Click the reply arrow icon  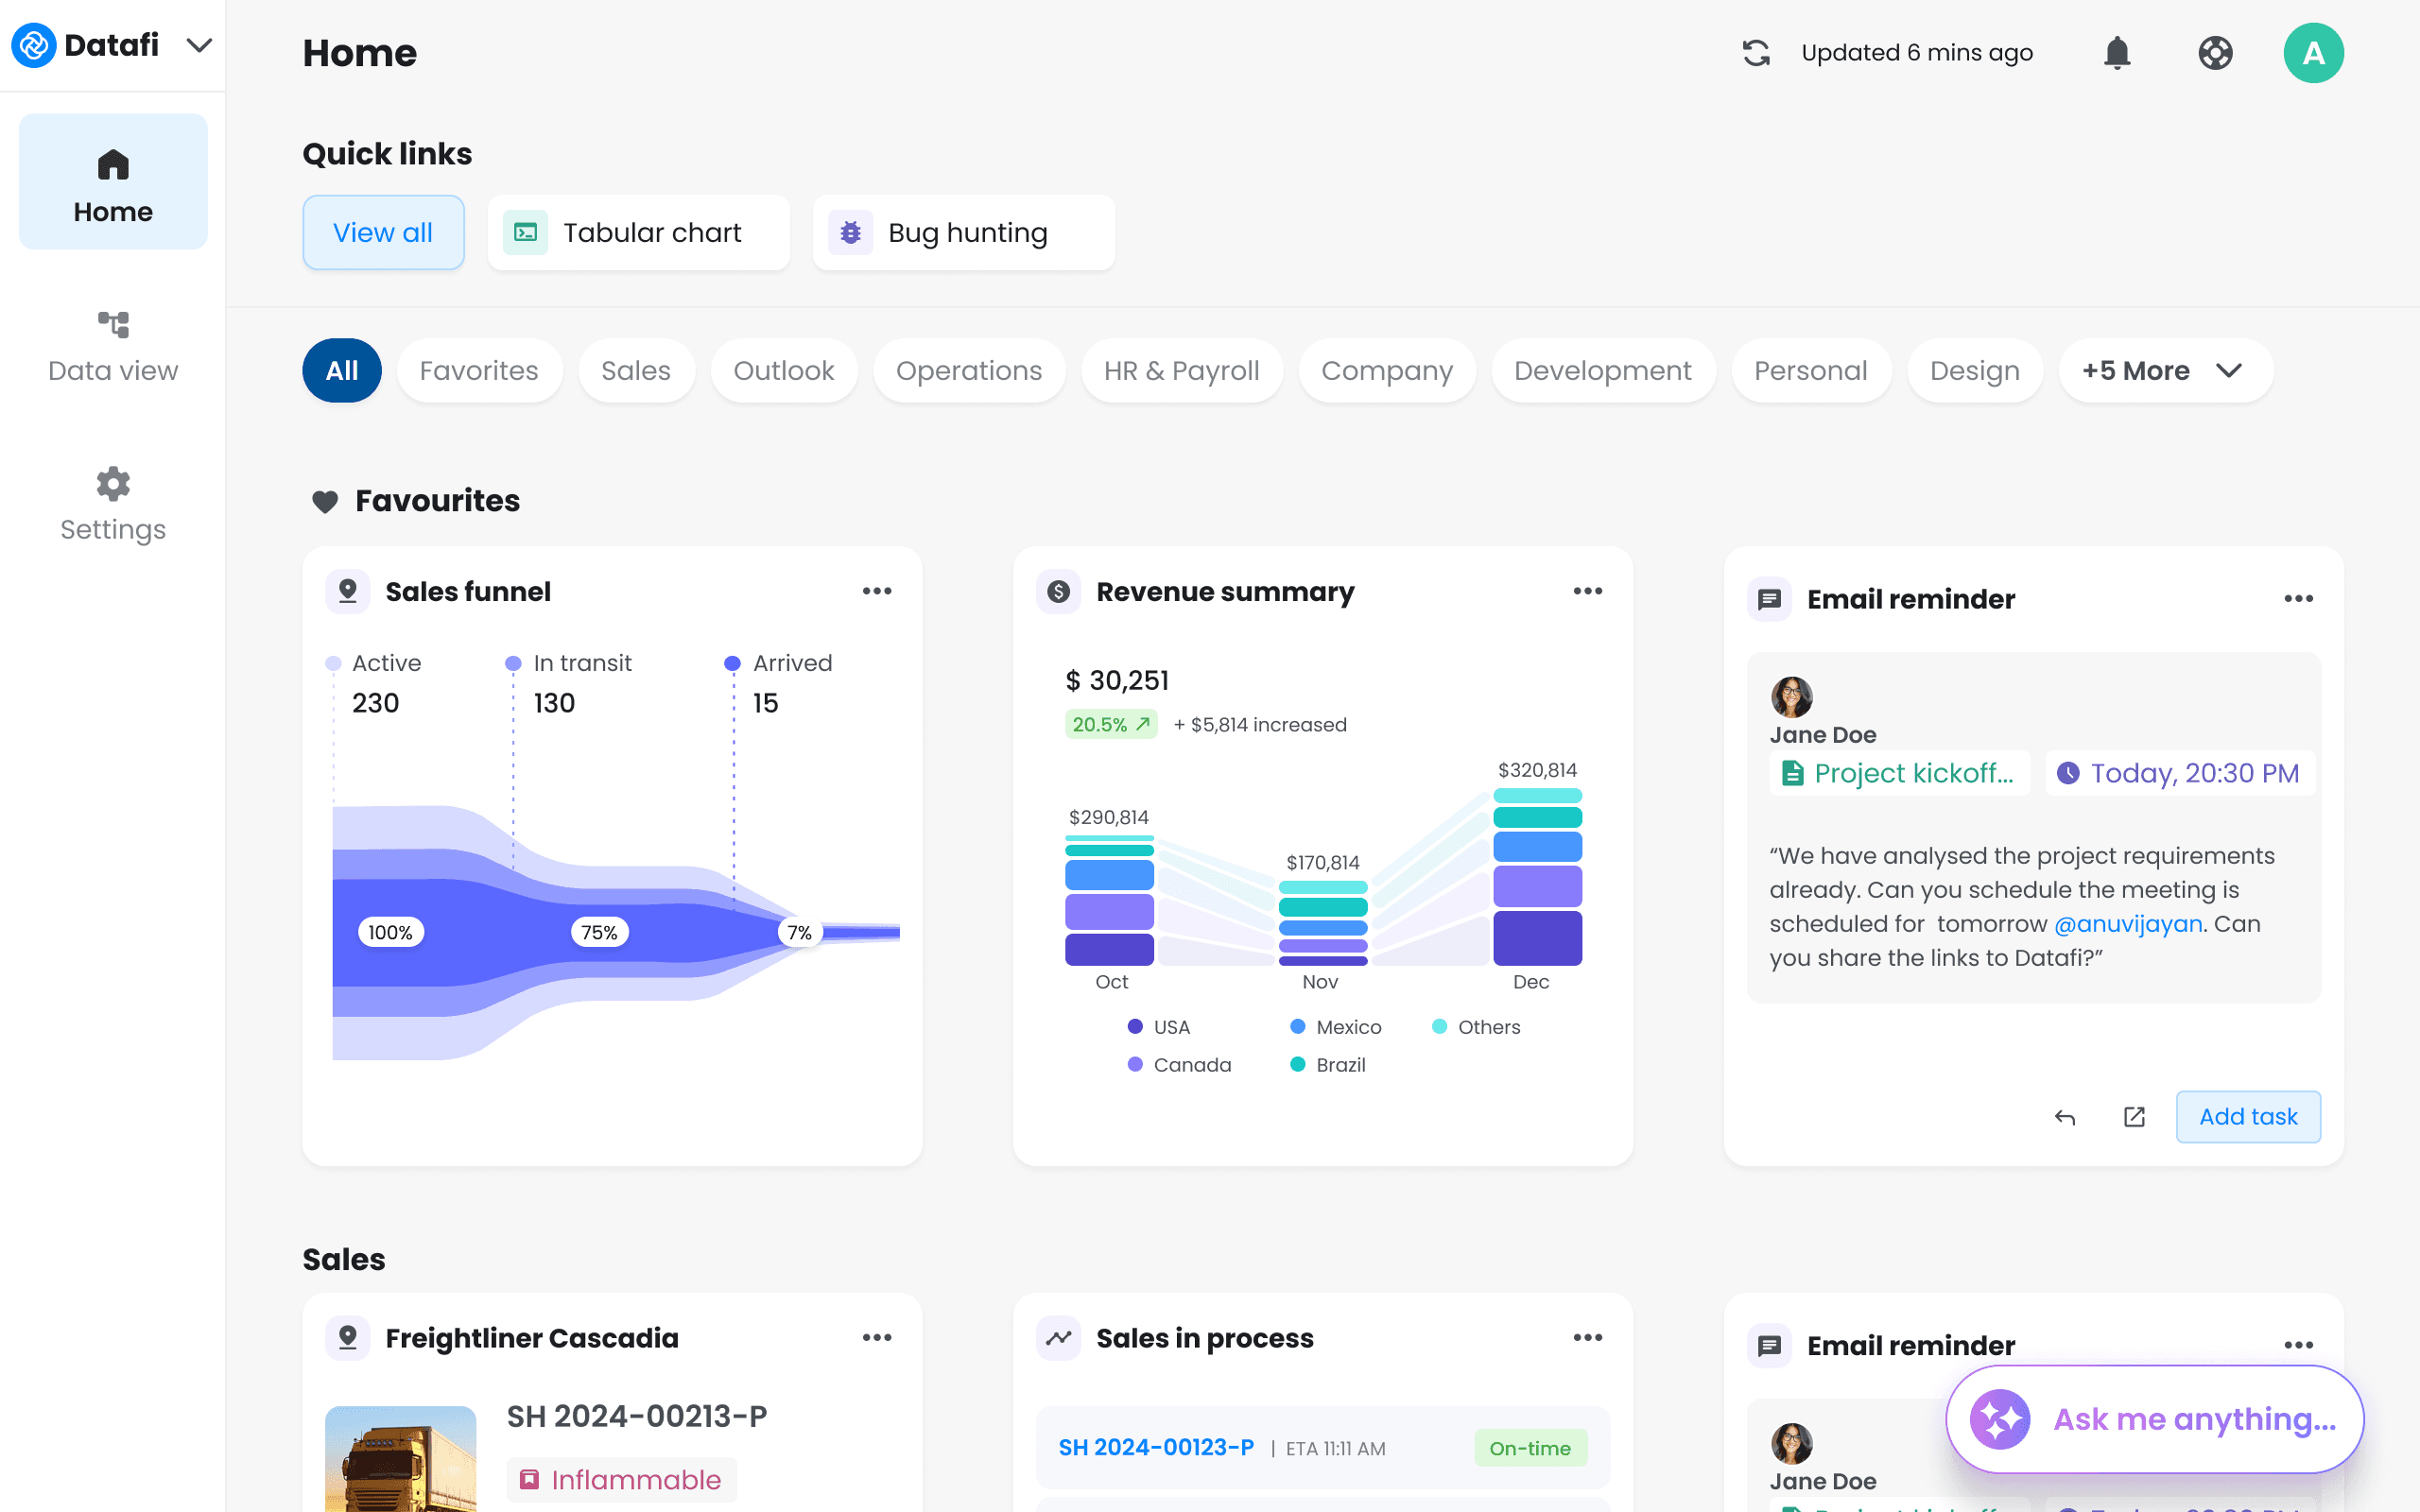click(2065, 1117)
